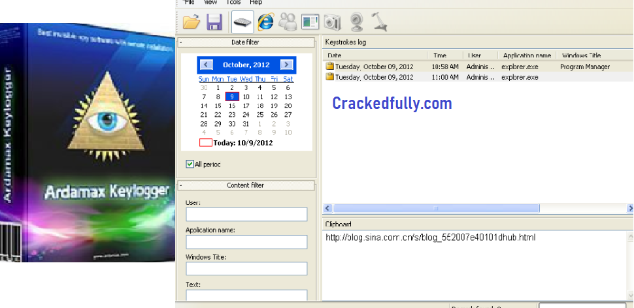The width and height of the screenshot is (634, 308).
Task: Sort log by Time column header
Action: 445,55
